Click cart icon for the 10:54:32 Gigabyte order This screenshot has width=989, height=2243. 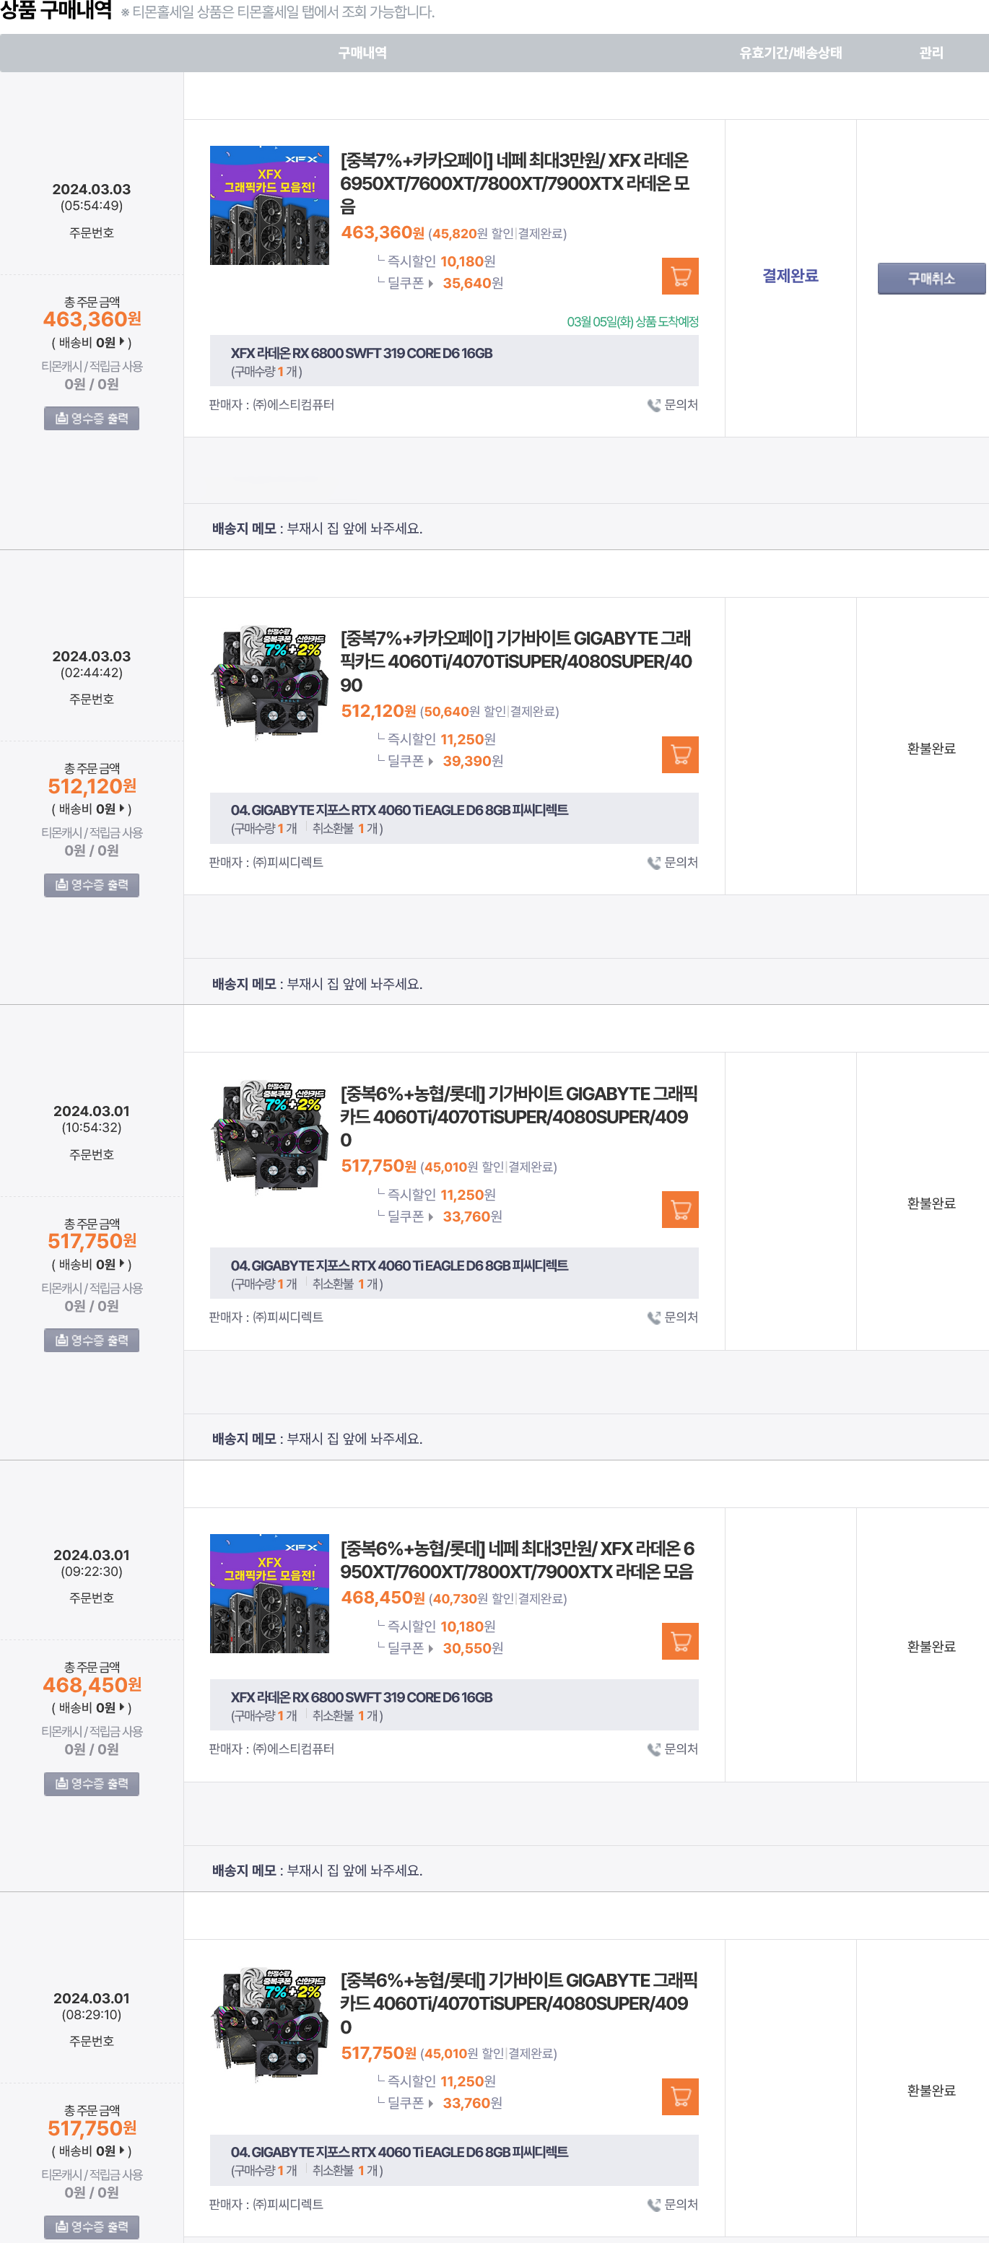point(680,1209)
